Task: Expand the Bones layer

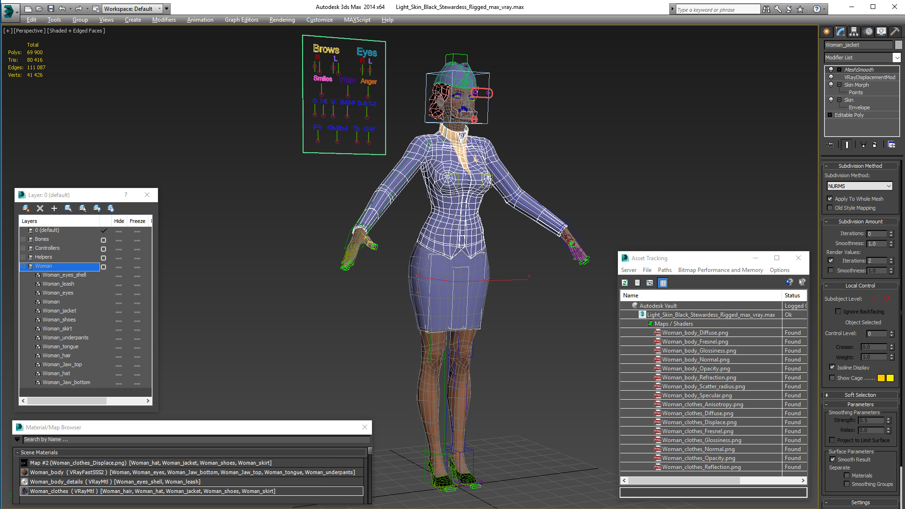Action: pos(23,239)
